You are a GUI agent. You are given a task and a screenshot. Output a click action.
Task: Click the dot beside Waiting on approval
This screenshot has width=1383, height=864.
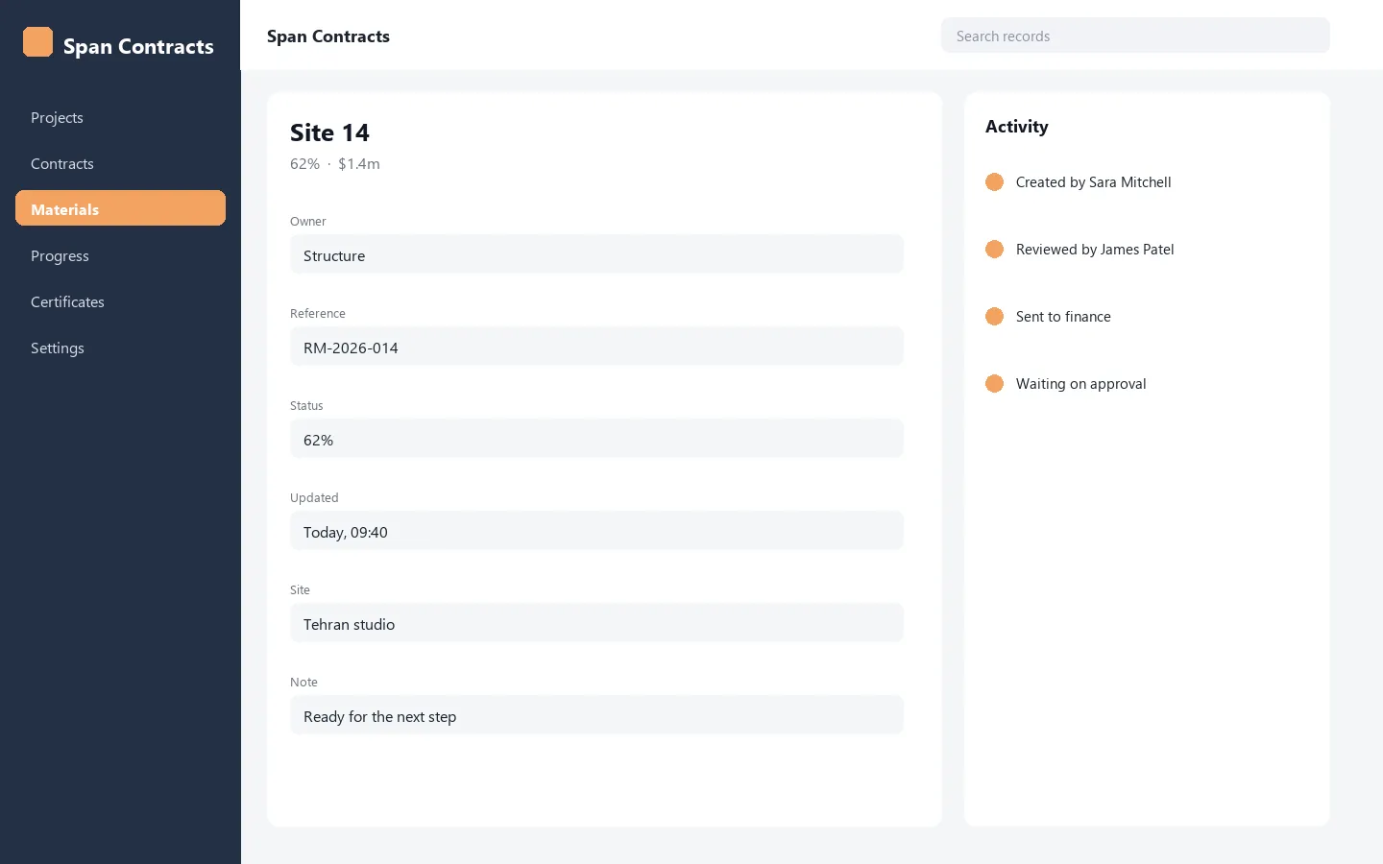coord(994,384)
